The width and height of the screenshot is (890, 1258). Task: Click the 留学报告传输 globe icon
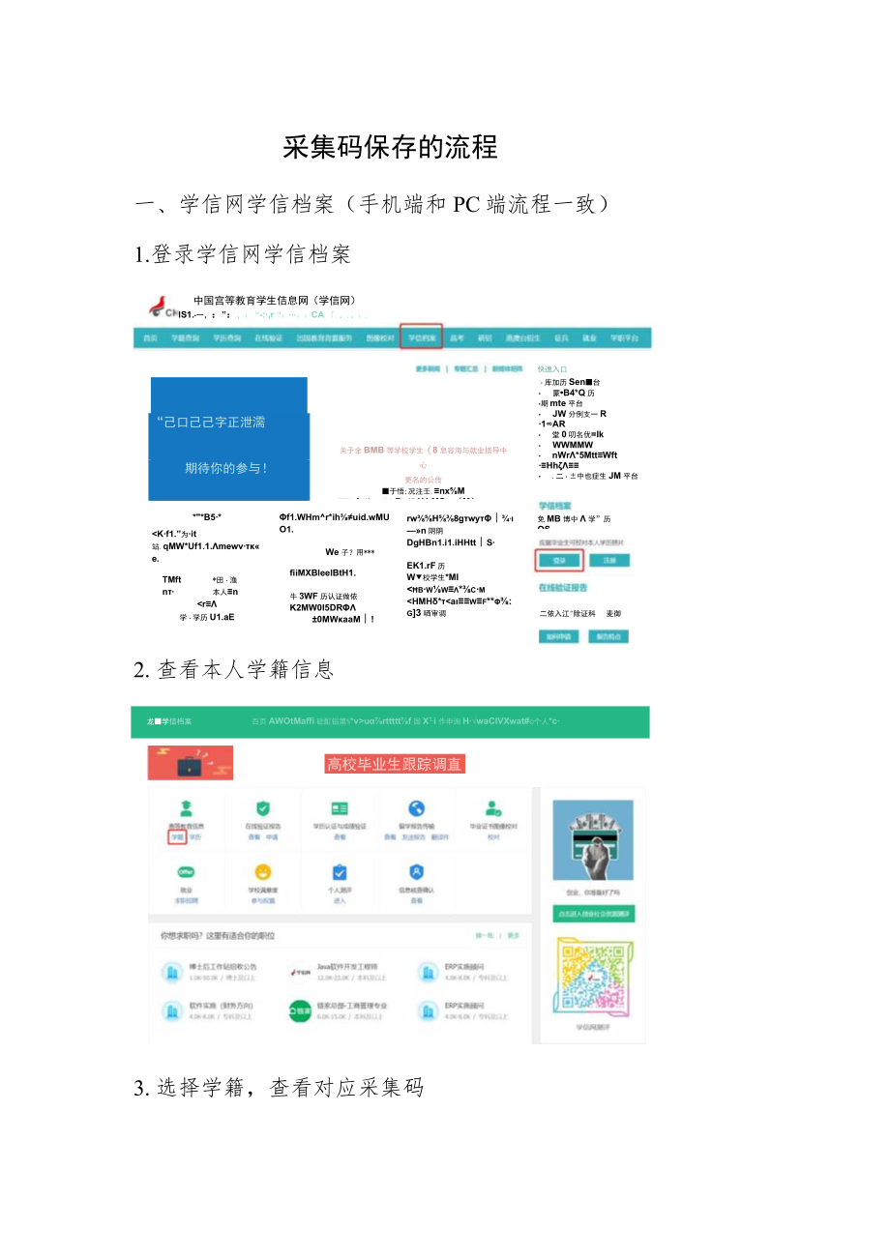416,806
